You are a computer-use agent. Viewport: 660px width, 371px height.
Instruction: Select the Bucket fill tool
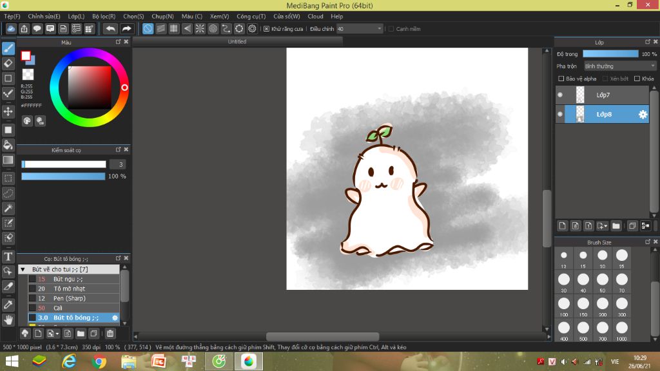[x=8, y=145]
